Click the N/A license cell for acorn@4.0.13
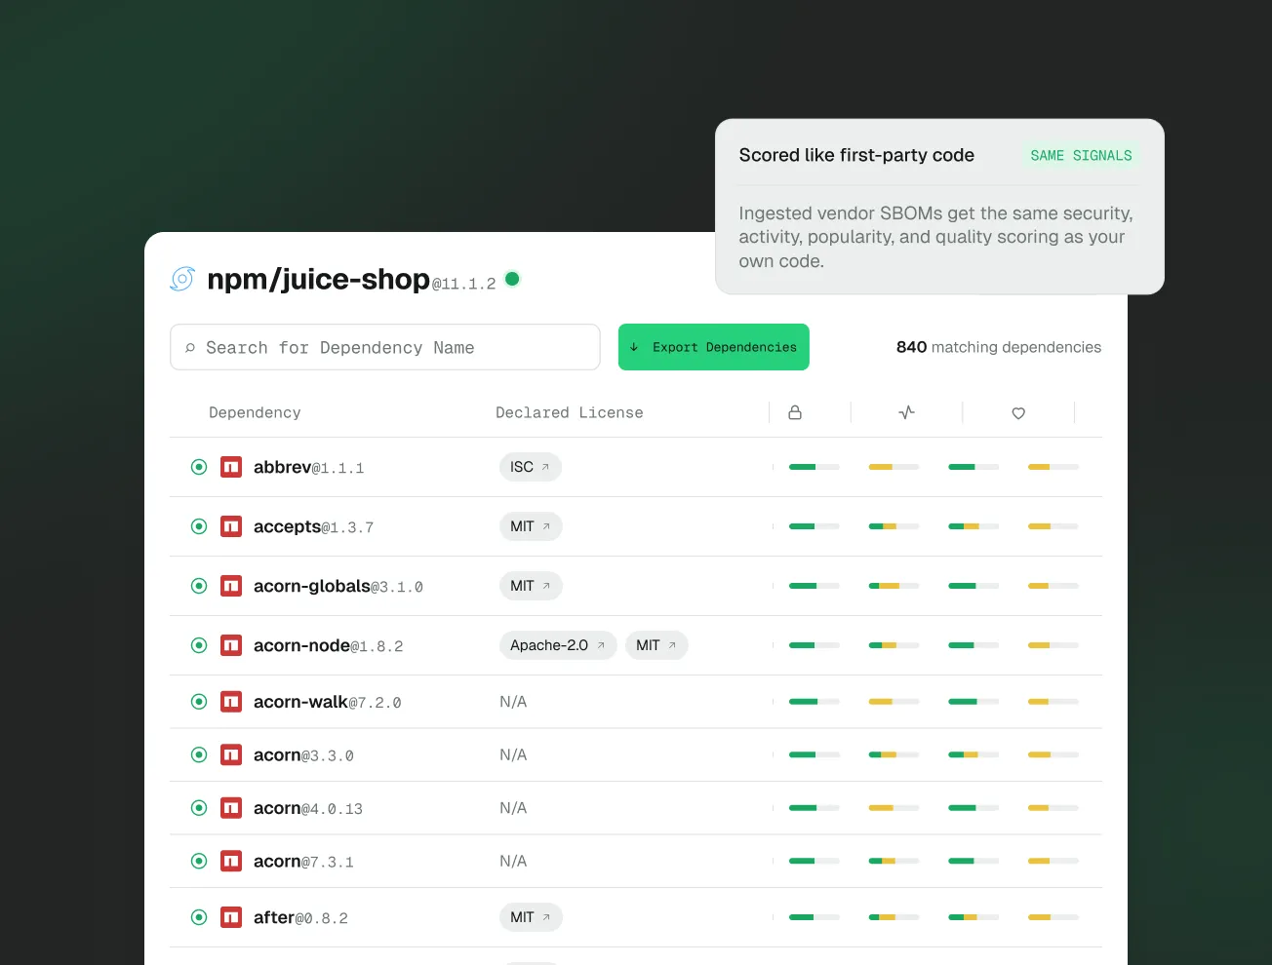 tap(513, 808)
